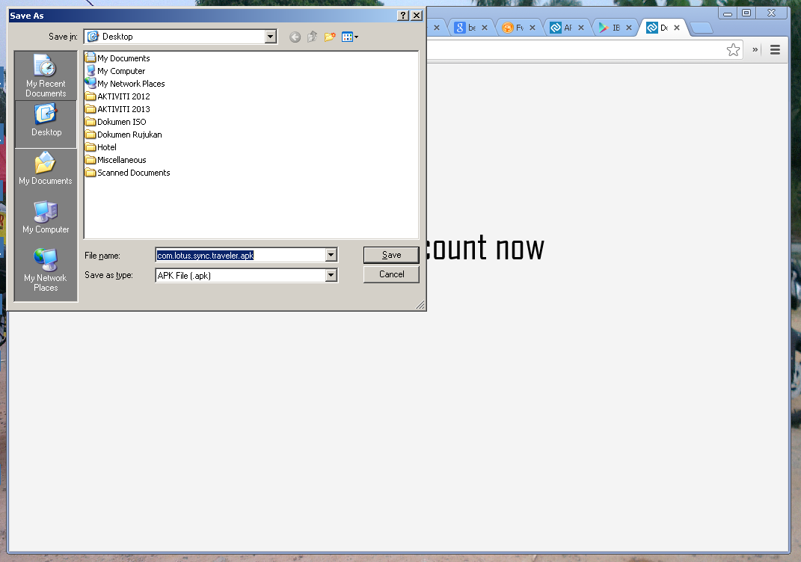Click the Save button
Image resolution: width=801 pixels, height=562 pixels.
[391, 255]
